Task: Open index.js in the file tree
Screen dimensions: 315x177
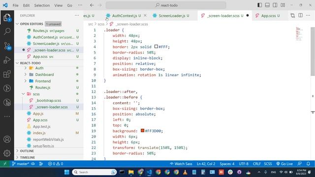Action: coord(39,133)
